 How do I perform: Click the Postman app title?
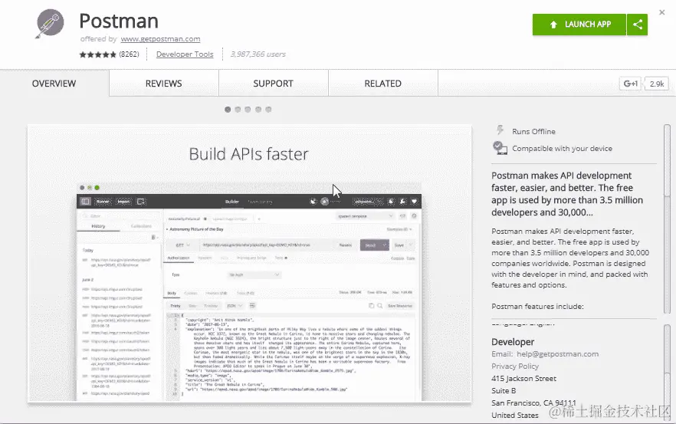119,21
